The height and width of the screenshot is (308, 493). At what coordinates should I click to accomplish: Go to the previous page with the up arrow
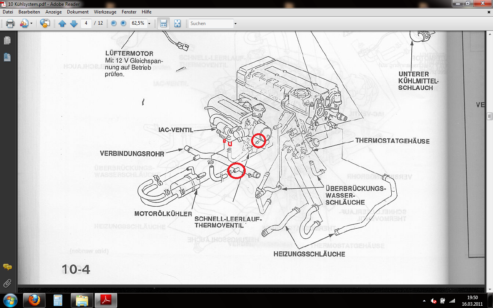point(62,23)
